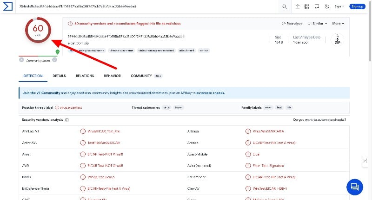Click the Baidu detection alert icon
372x200 pixels.
coord(83,177)
